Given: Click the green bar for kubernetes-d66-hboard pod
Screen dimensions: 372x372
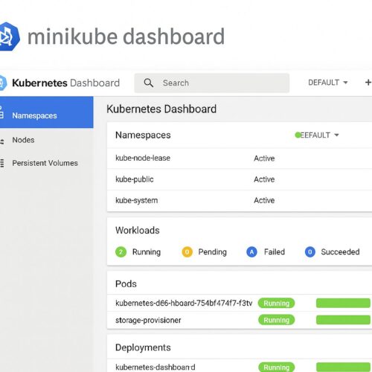Looking at the screenshot, I should pyautogui.click(x=344, y=303).
